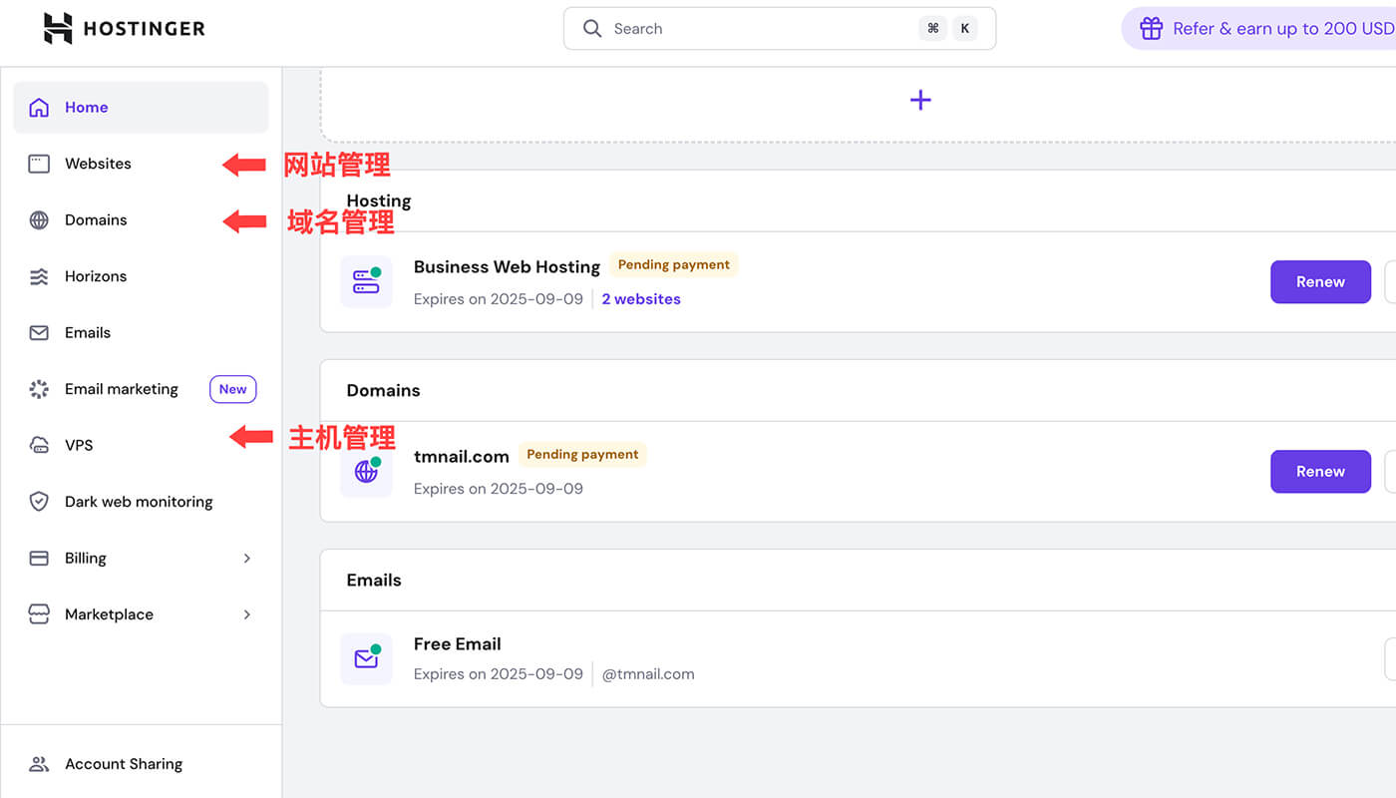Open Account Sharing
This screenshot has width=1396, height=798.
[141, 764]
